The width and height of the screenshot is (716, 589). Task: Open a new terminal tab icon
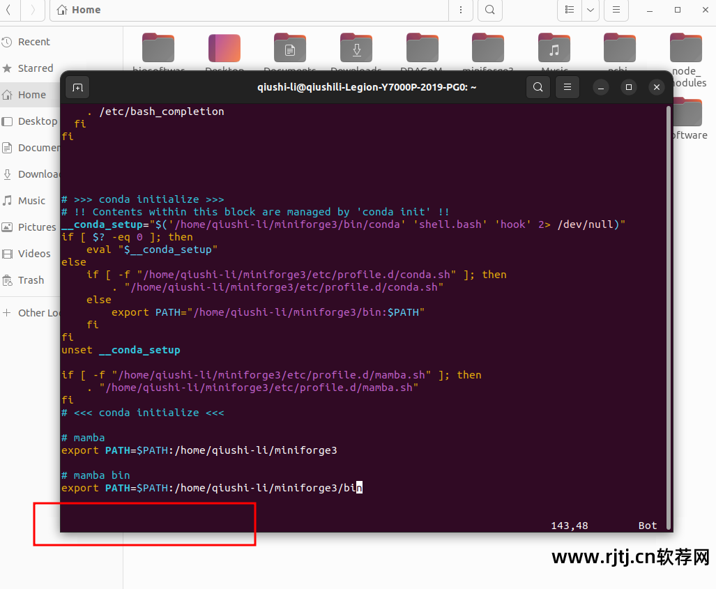[77, 87]
